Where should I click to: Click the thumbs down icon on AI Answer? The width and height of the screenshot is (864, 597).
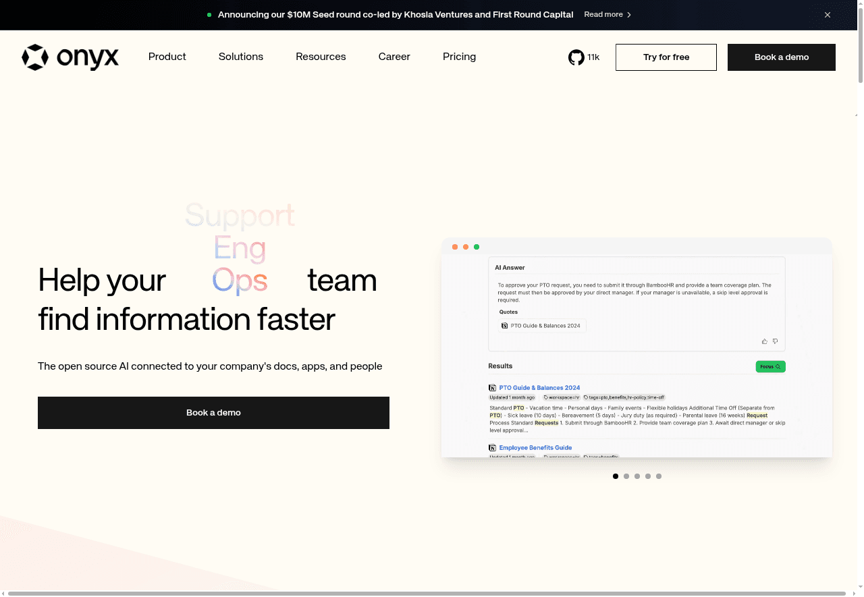click(775, 341)
